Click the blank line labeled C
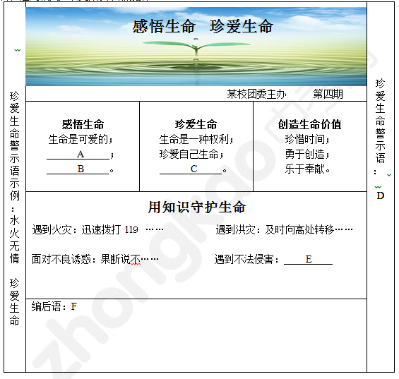This screenshot has width=399, height=379. click(x=191, y=169)
